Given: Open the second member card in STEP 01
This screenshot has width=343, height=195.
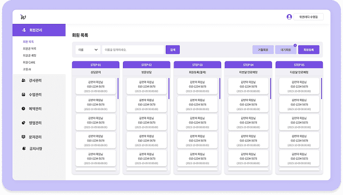Looking at the screenshot, I should click(x=95, y=104).
